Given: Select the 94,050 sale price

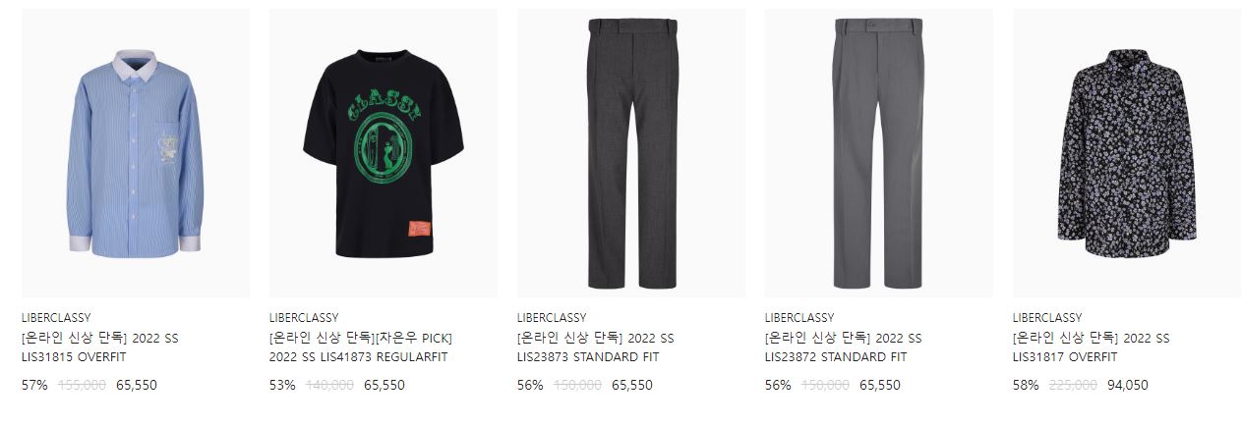Looking at the screenshot, I should 1128,386.
